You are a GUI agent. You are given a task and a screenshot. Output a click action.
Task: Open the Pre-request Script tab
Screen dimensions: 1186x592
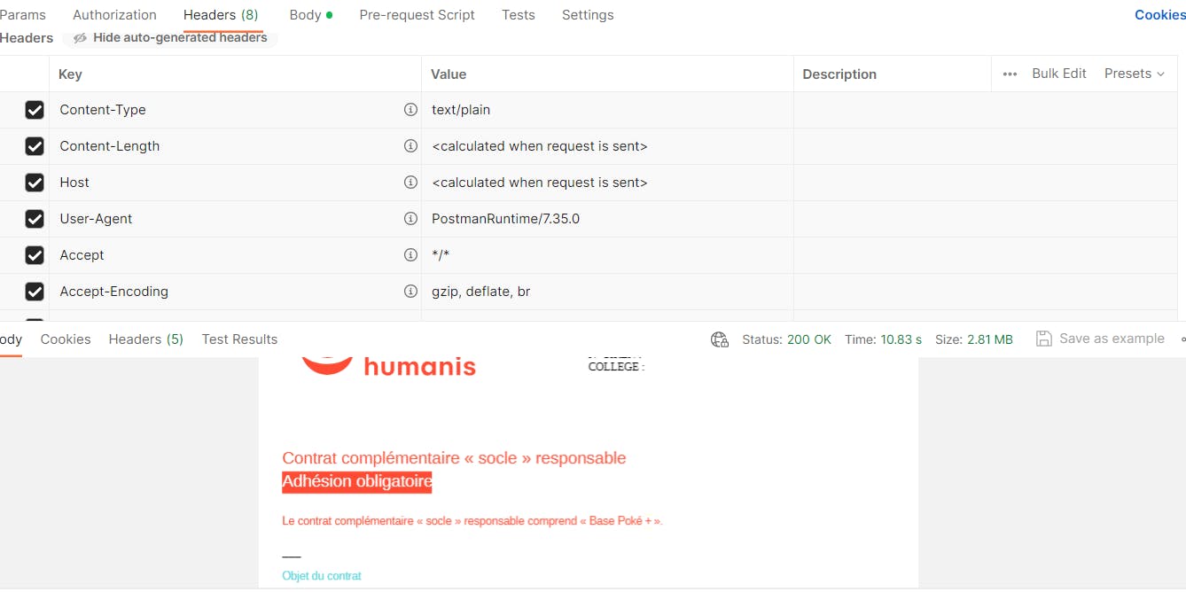coord(417,15)
